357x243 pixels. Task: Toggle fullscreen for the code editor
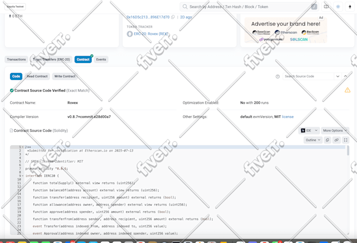tap(346, 140)
